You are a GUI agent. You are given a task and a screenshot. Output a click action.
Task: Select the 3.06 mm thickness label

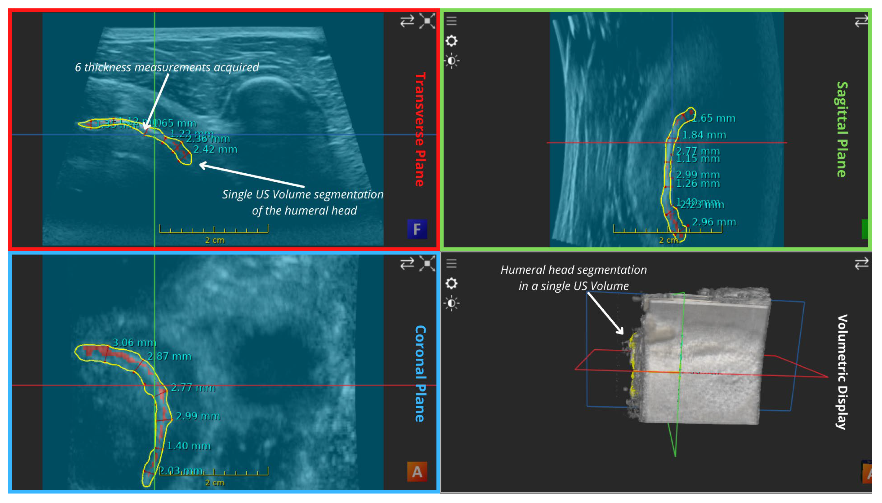coord(134,343)
